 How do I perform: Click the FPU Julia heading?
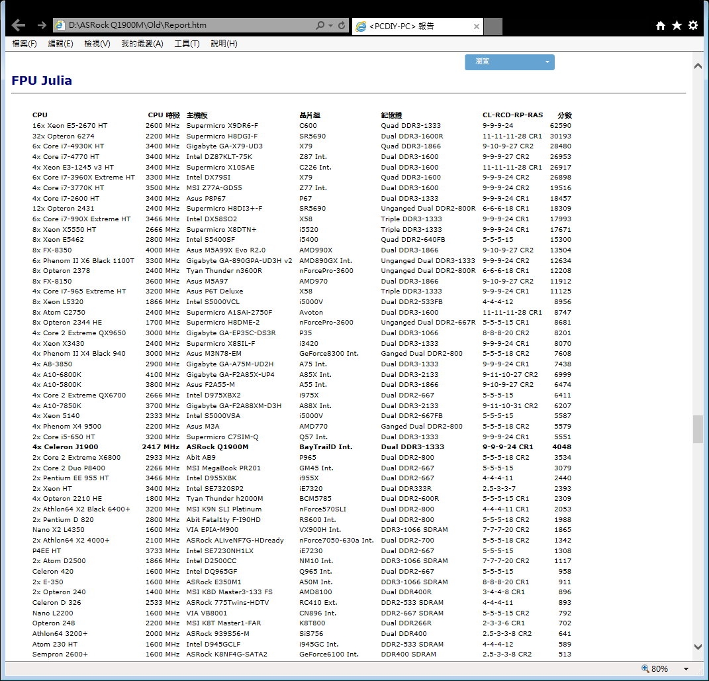click(42, 81)
